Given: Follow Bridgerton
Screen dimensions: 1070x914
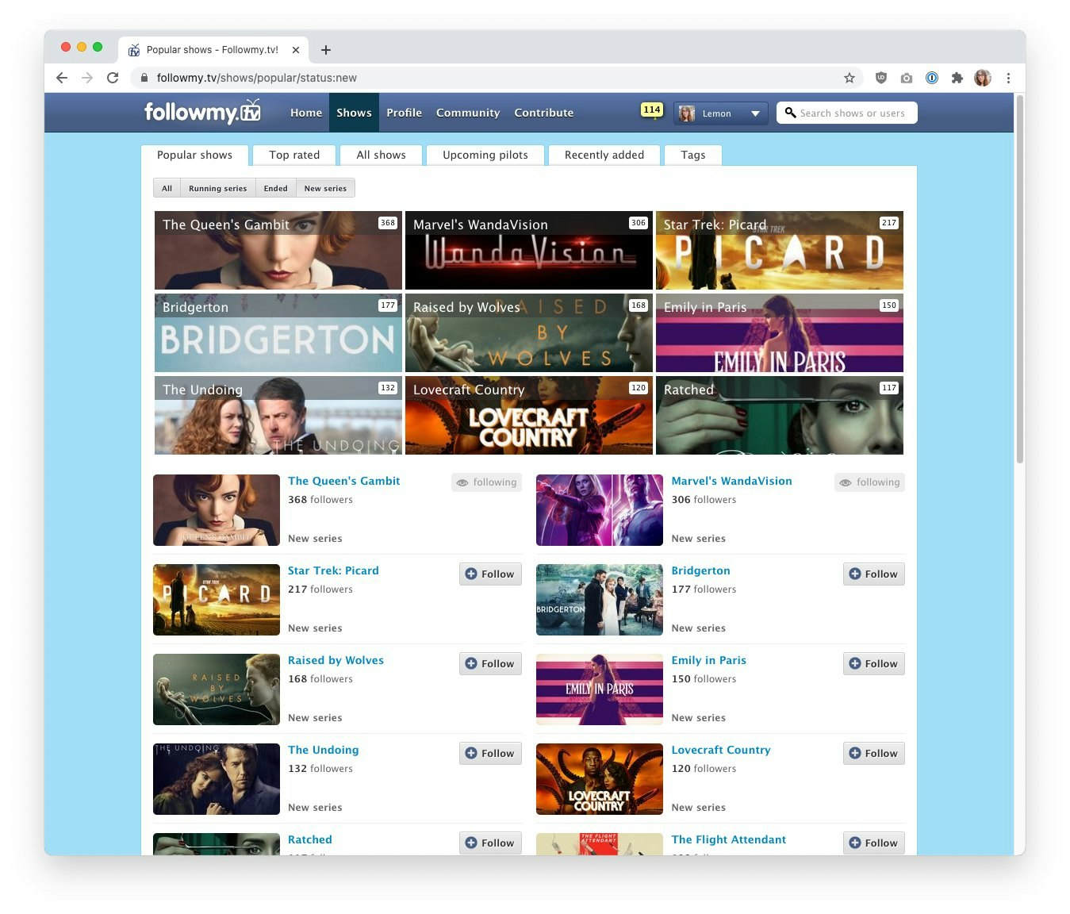Looking at the screenshot, I should 874,574.
